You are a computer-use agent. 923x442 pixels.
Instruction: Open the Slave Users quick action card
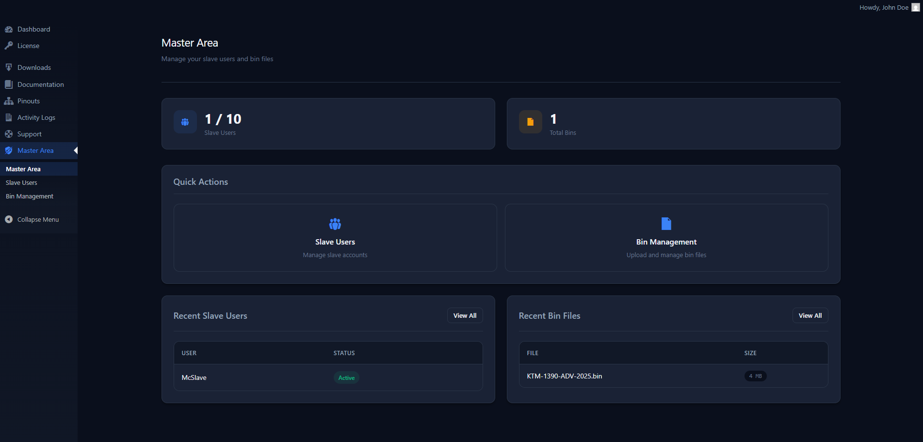(335, 238)
